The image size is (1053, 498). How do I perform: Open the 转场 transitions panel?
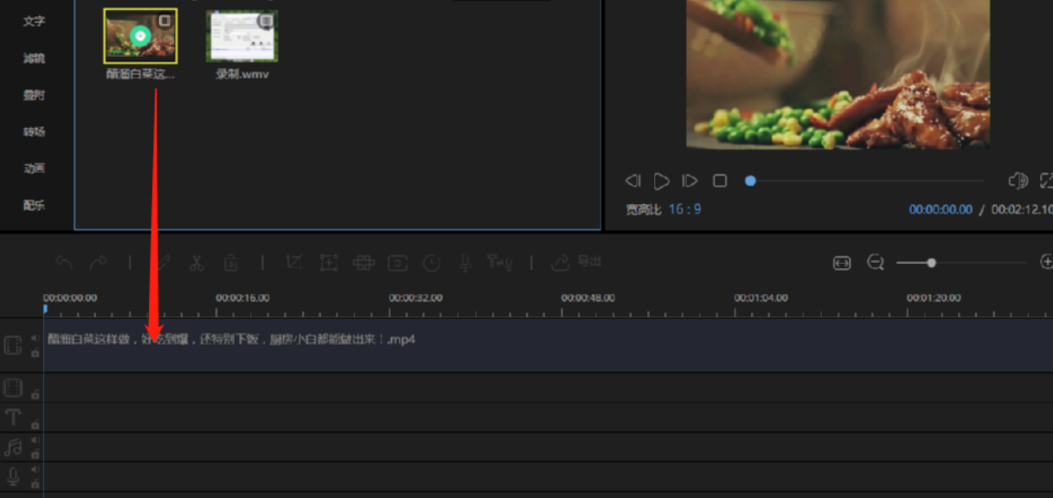click(34, 131)
